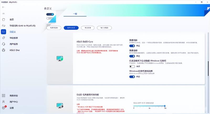Click the 自定义 page title

[x=48, y=9]
